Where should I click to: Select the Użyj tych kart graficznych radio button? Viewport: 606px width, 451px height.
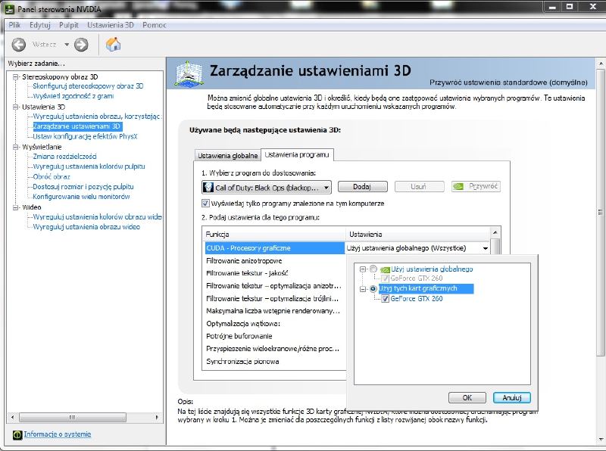(373, 289)
